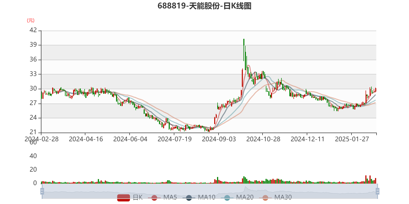Toggle the MA30 legend entry
Image resolution: width=409 pixels, height=204 pixels.
[x=275, y=197]
